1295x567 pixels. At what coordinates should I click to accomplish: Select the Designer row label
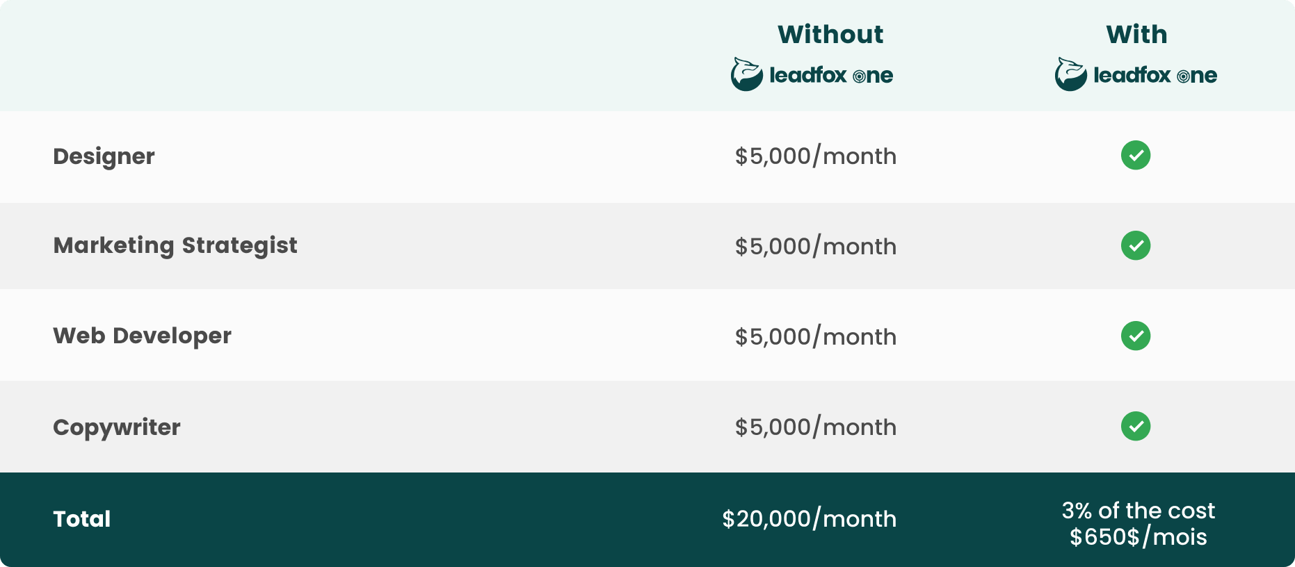click(104, 156)
